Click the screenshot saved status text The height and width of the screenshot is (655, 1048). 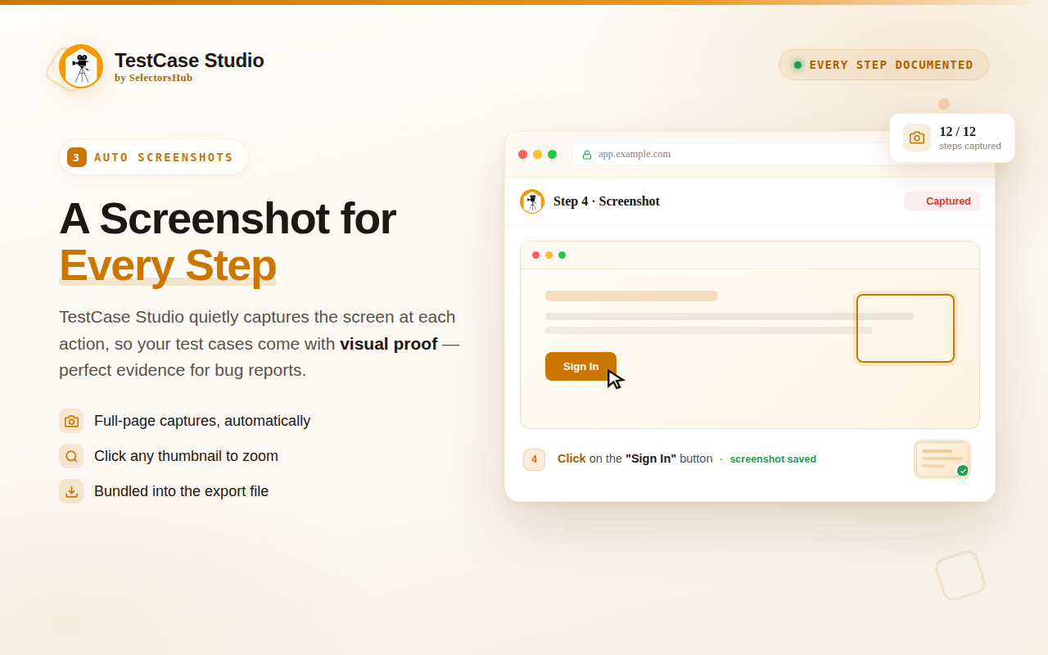[773, 459]
